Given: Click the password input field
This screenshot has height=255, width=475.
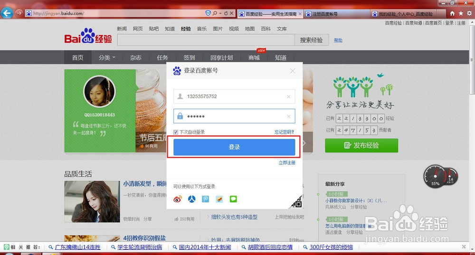Looking at the screenshot, I should pyautogui.click(x=234, y=116).
